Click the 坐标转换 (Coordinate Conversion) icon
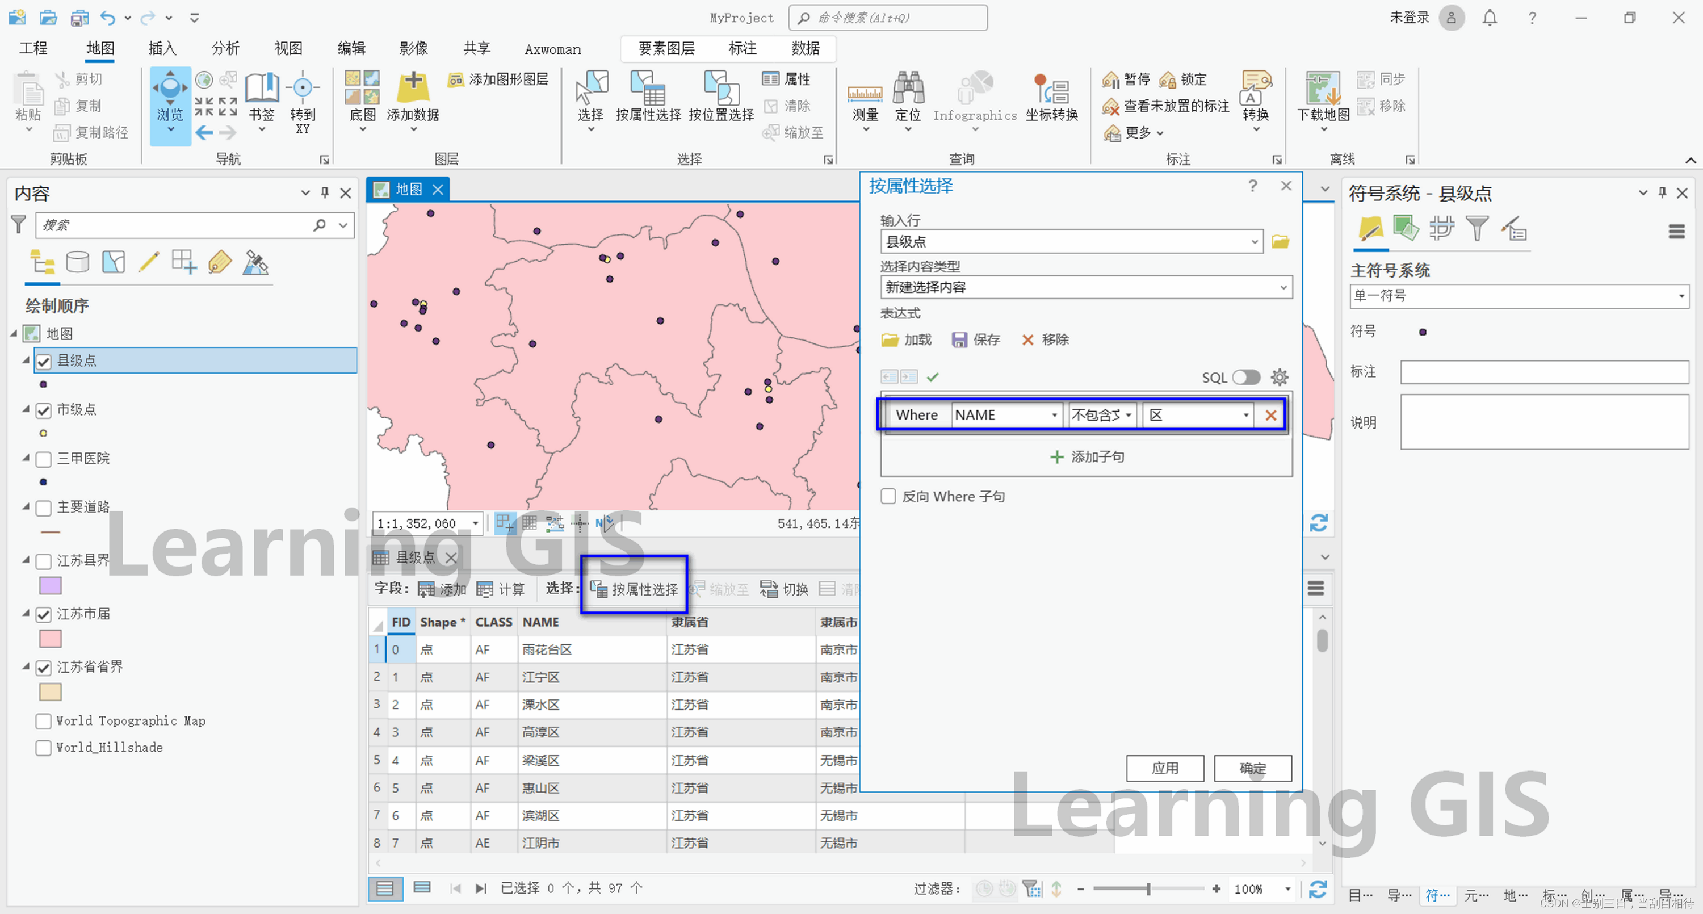This screenshot has height=914, width=1703. point(1051,89)
